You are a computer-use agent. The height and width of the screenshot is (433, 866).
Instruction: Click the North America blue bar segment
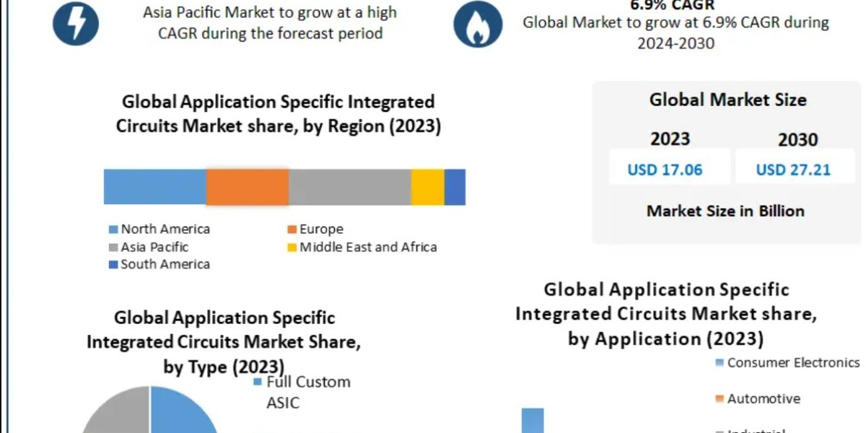pyautogui.click(x=155, y=187)
